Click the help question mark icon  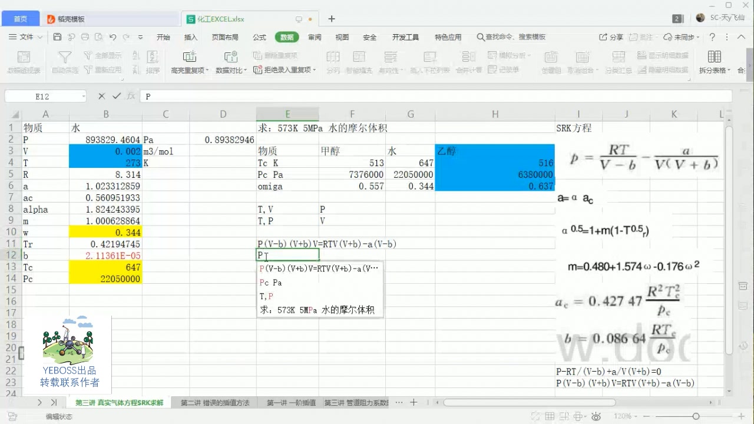(712, 37)
